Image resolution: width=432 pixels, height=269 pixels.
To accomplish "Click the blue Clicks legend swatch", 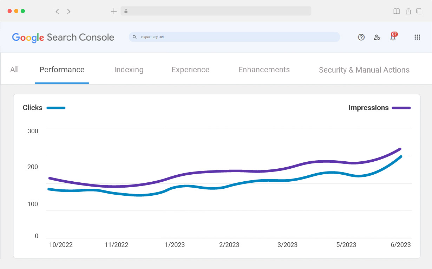I will (x=56, y=108).
